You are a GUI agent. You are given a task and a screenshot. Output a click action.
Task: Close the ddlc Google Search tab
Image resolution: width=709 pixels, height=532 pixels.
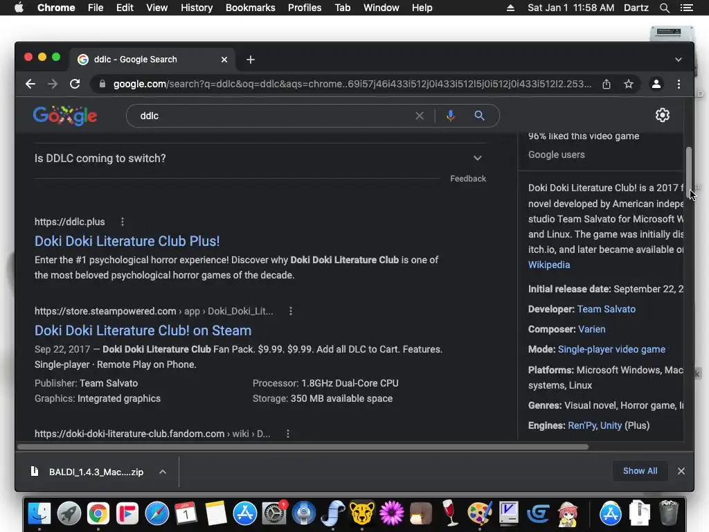pos(224,60)
